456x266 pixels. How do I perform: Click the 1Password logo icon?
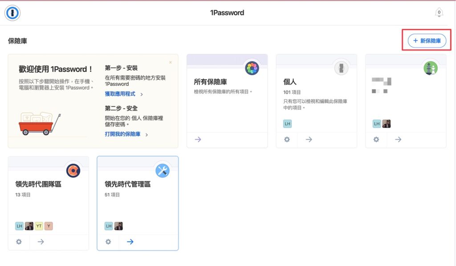coord(12,13)
